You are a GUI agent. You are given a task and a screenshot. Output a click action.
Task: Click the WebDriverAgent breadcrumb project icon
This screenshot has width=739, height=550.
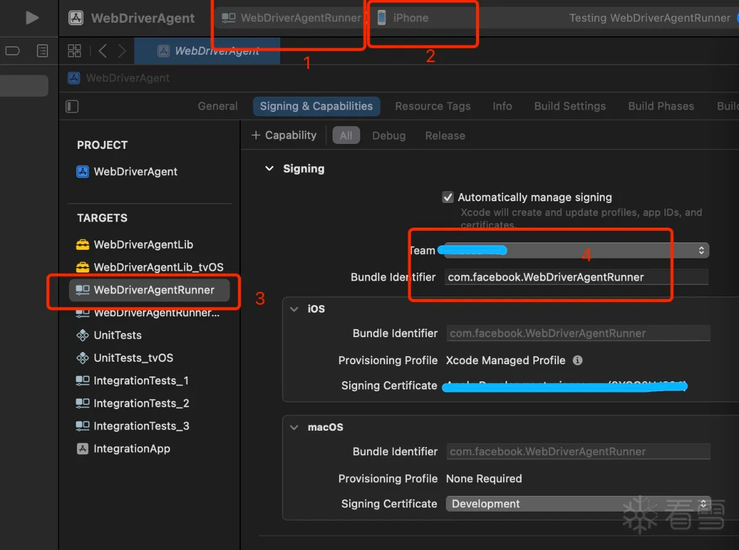click(x=74, y=78)
